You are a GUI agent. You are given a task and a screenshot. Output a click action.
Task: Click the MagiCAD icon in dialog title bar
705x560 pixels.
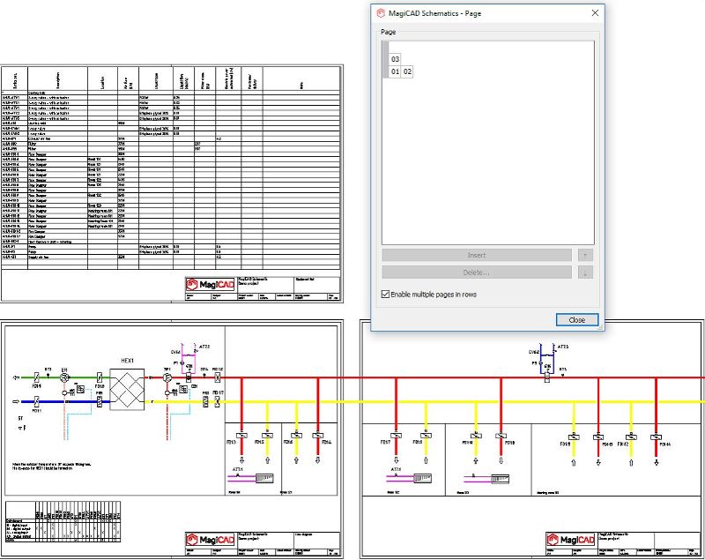point(381,13)
